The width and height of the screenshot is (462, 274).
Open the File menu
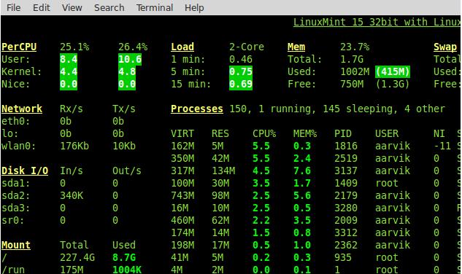point(14,8)
